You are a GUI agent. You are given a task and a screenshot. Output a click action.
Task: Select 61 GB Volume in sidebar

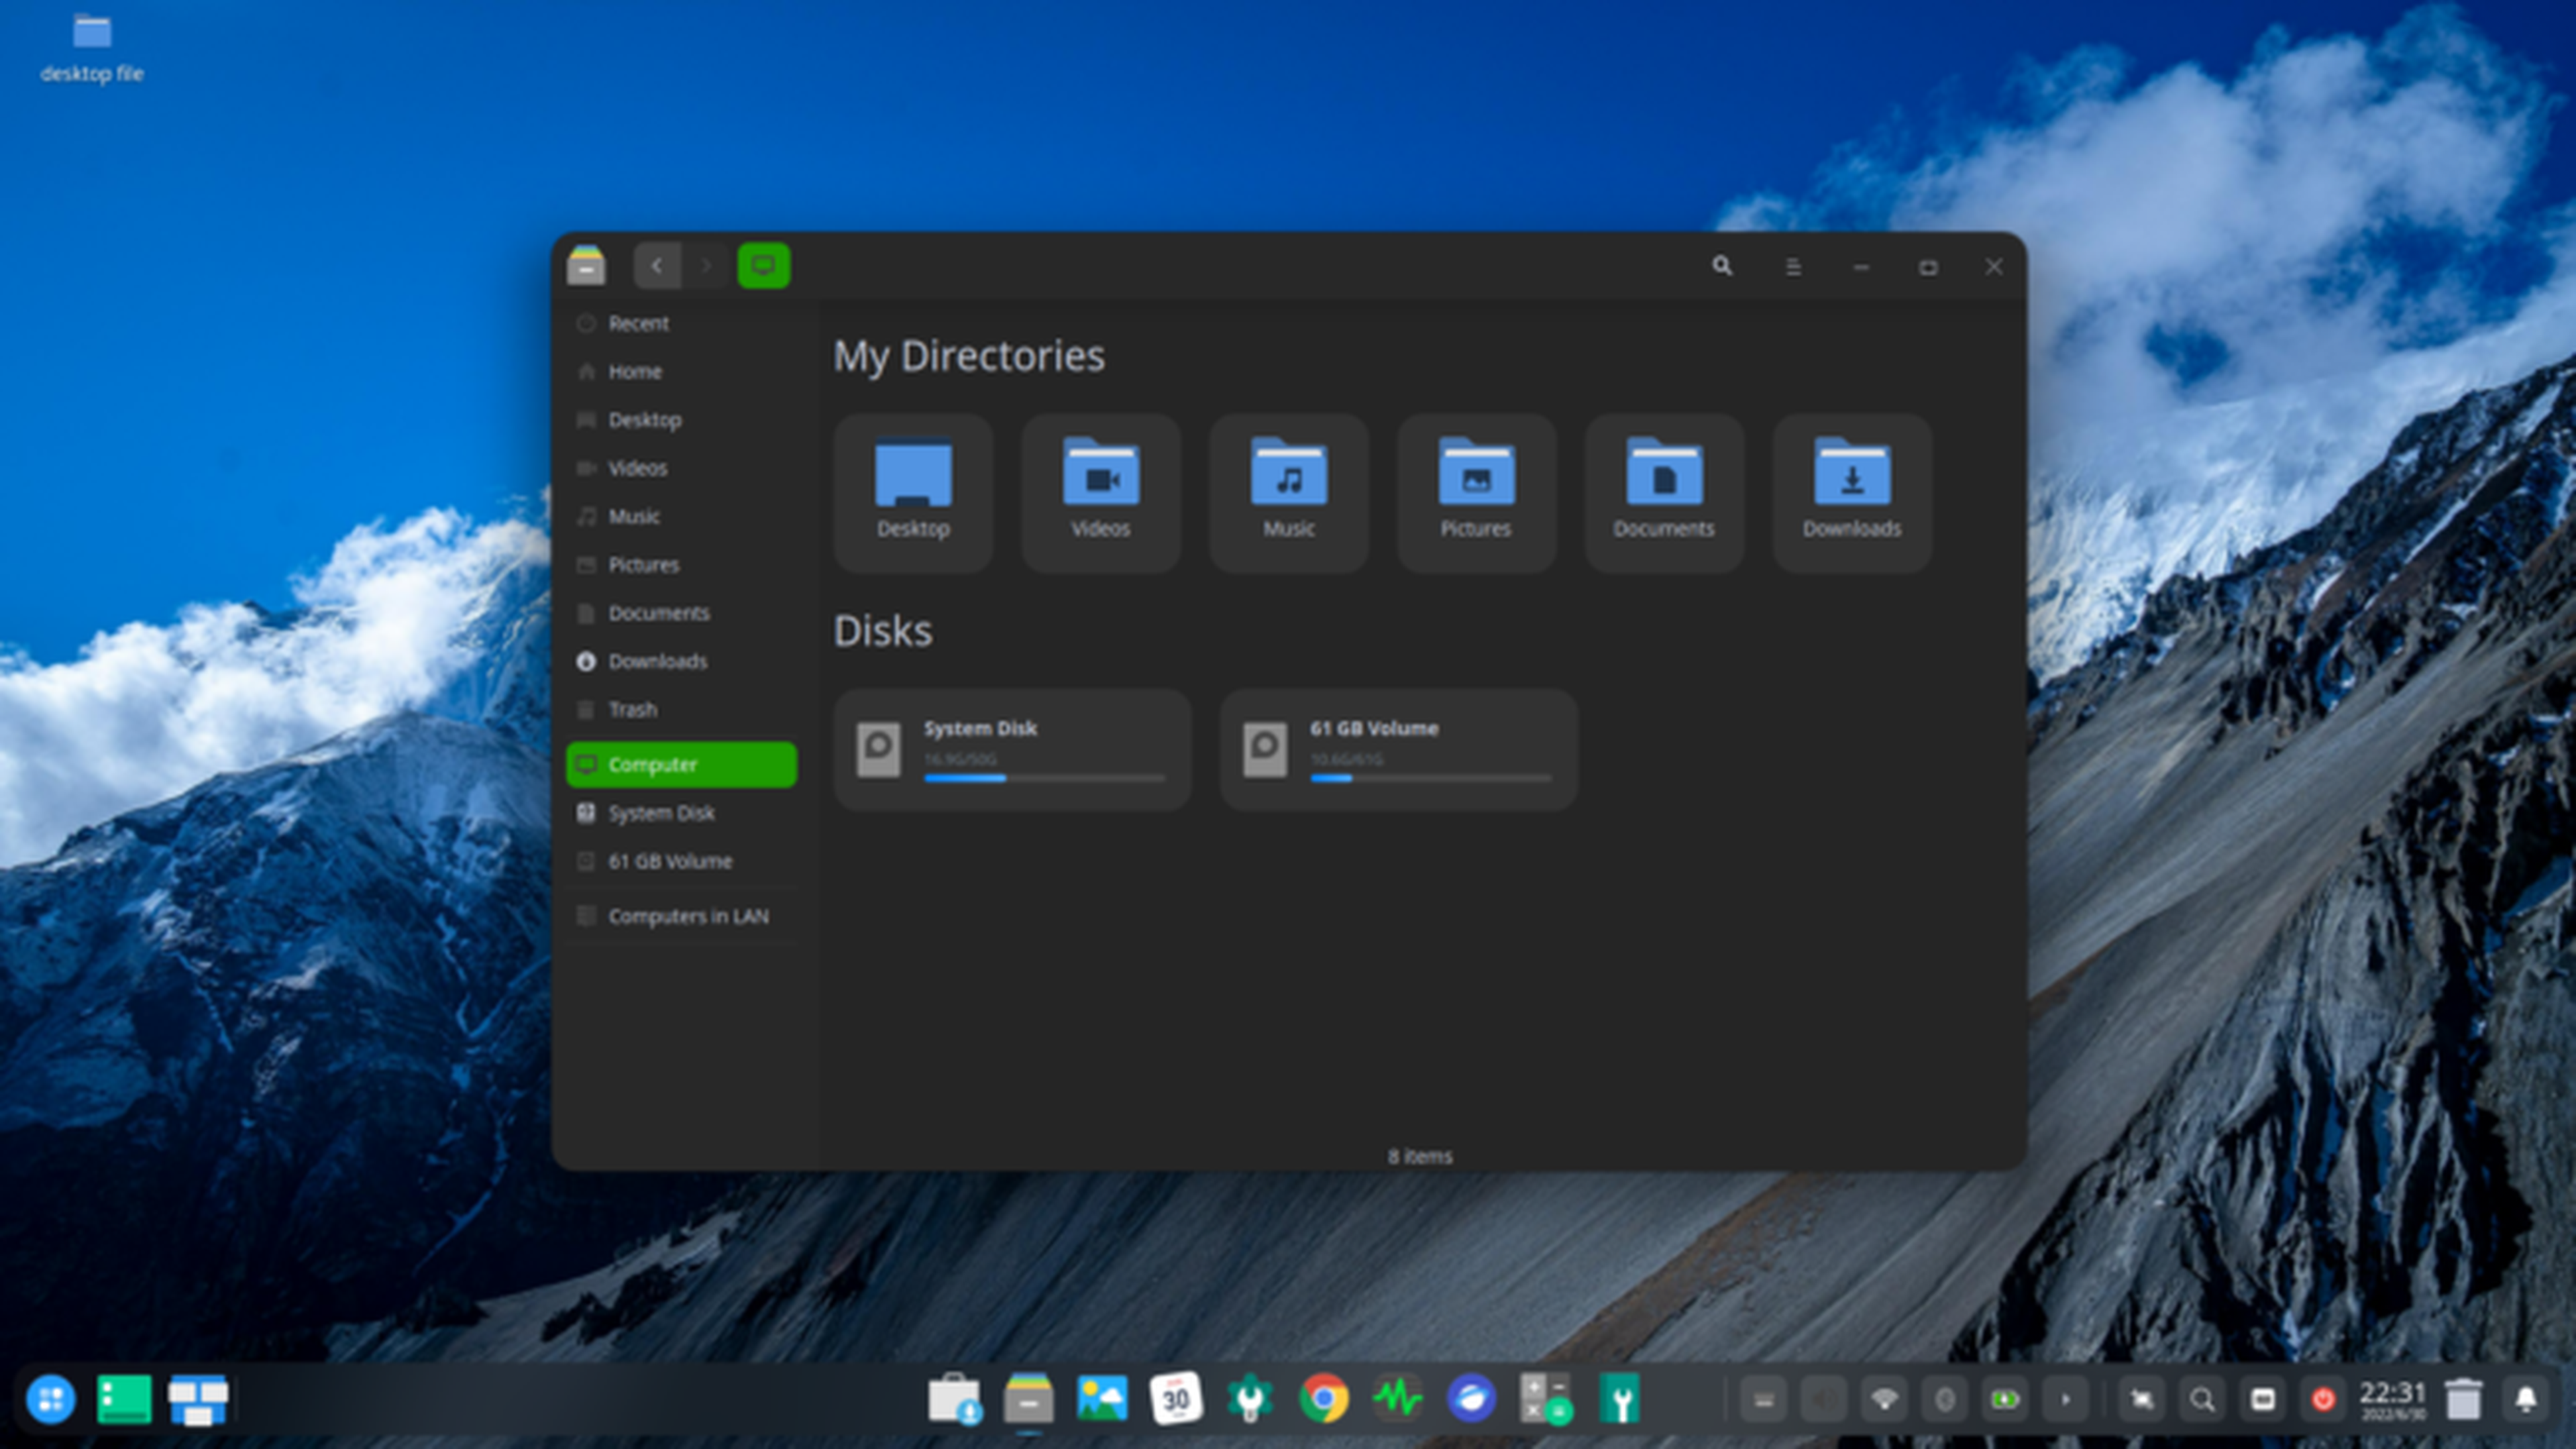tap(671, 860)
